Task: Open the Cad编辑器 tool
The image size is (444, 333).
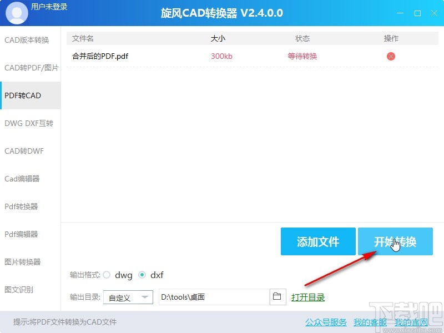Action: [x=23, y=179]
